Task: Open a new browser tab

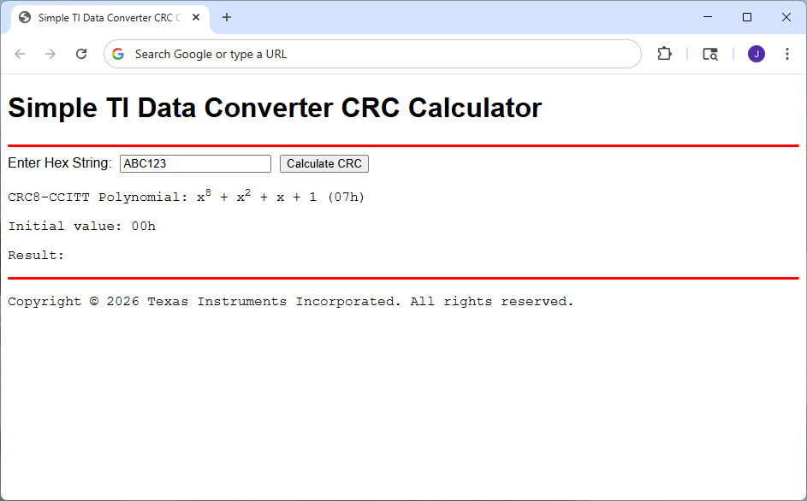Action: pyautogui.click(x=225, y=16)
